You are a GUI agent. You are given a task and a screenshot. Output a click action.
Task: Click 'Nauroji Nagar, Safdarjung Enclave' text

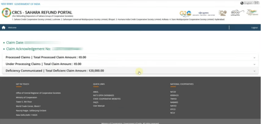click(31, 110)
